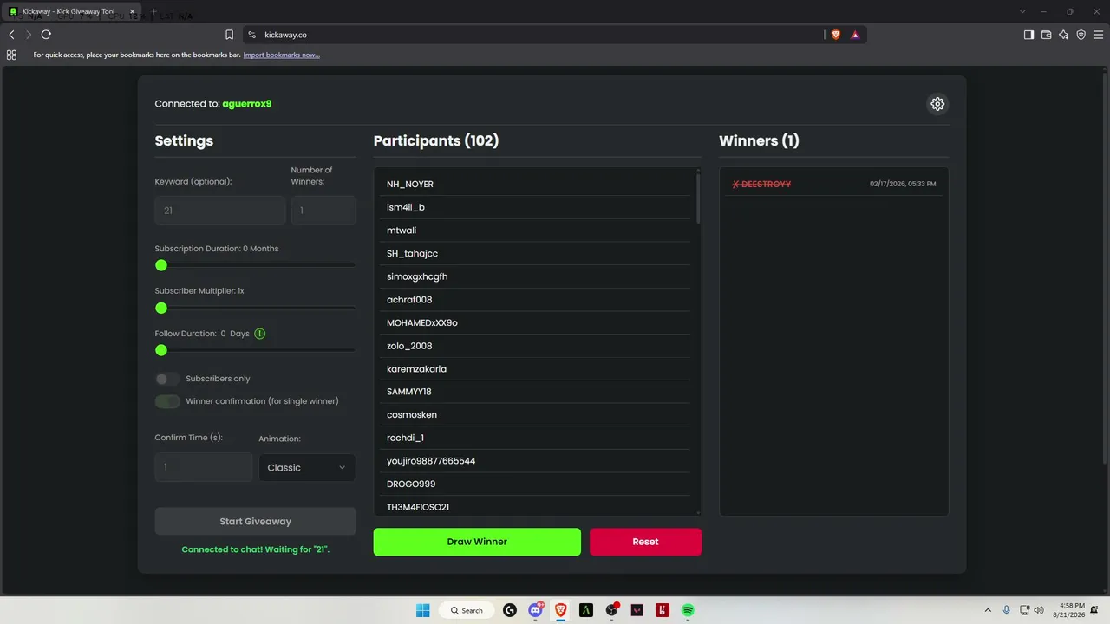View site information icon in address bar

pos(251,35)
